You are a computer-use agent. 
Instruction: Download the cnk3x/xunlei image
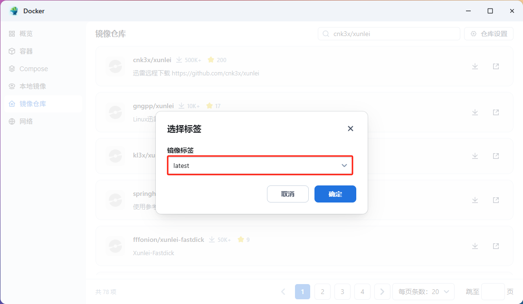click(x=475, y=66)
